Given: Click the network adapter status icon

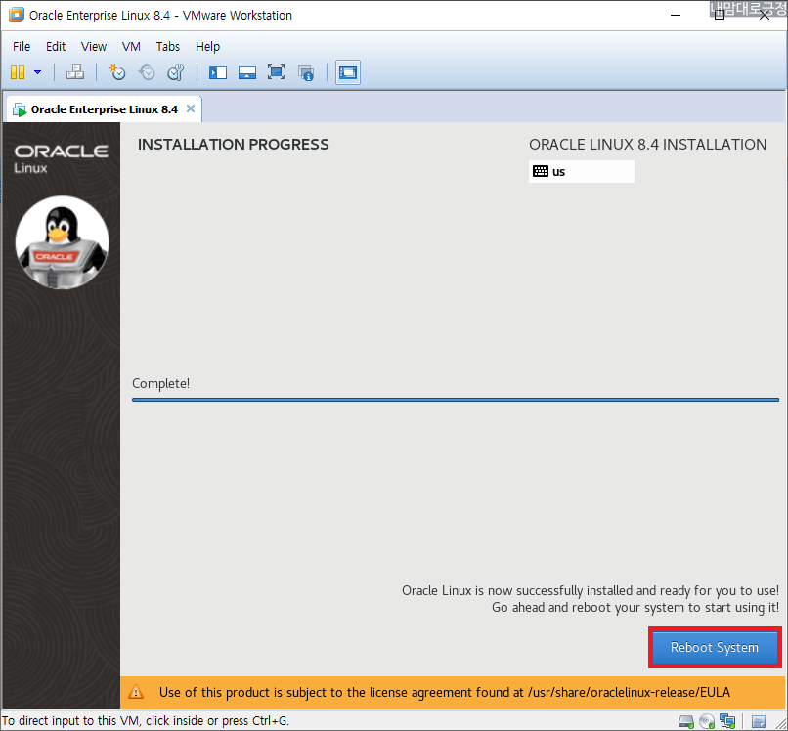Looking at the screenshot, I should click(727, 721).
